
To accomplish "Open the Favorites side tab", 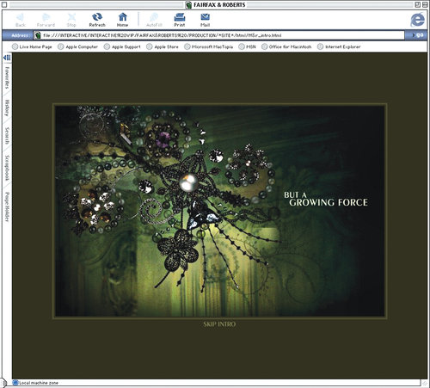I will coord(7,77).
